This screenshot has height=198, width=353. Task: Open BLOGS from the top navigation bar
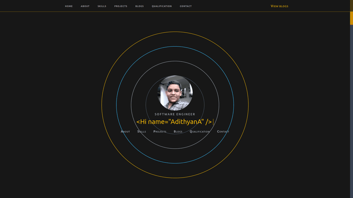point(139,6)
